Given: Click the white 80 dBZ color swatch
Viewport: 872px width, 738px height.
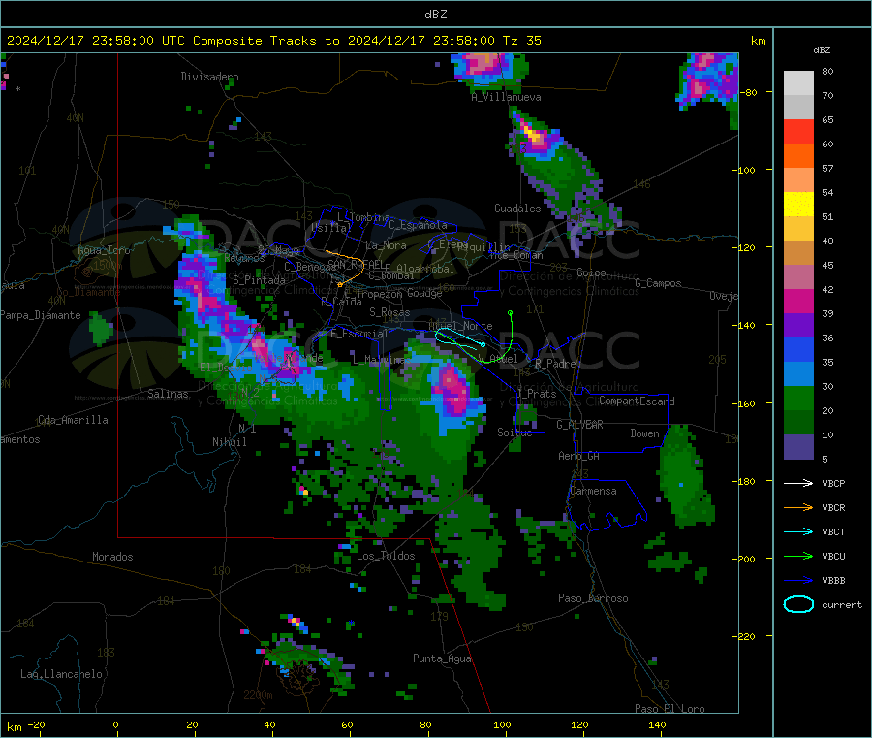Looking at the screenshot, I should pyautogui.click(x=798, y=83).
